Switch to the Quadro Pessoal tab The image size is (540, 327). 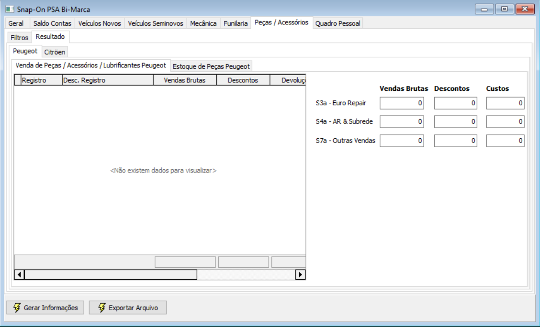pos(338,23)
